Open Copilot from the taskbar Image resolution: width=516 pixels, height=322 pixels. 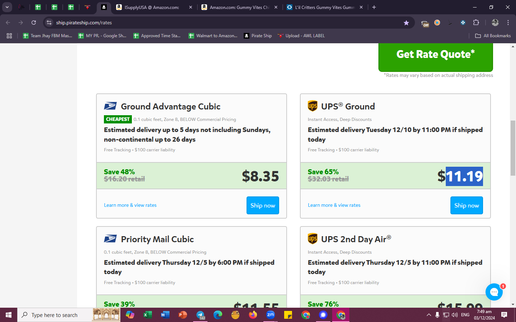(130, 315)
